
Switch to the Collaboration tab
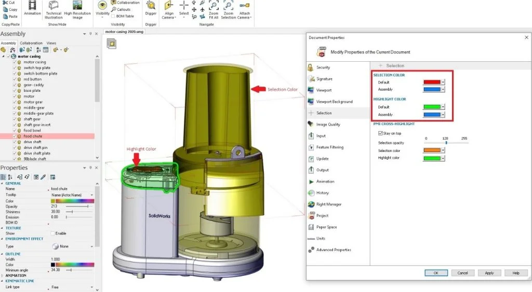point(31,43)
